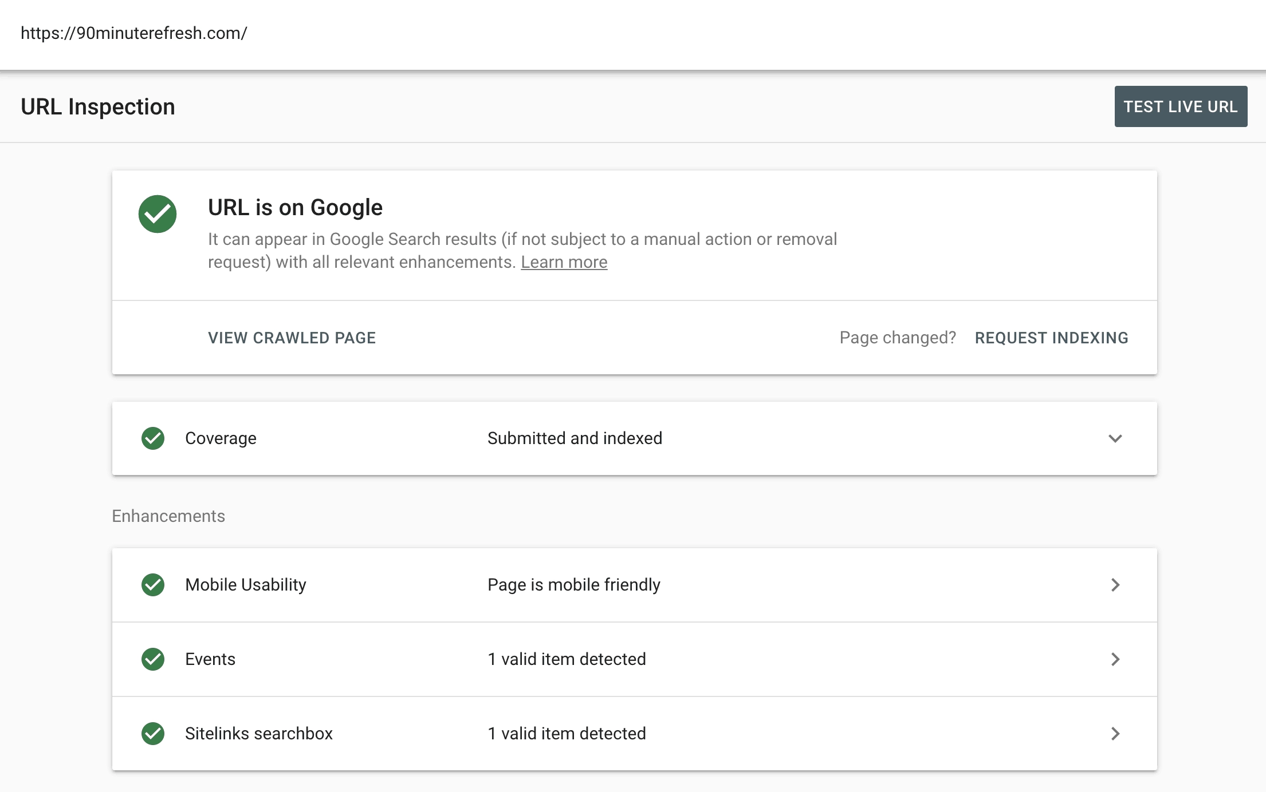Follow the Learn more link
Screen dimensions: 1266x792
click(x=564, y=262)
